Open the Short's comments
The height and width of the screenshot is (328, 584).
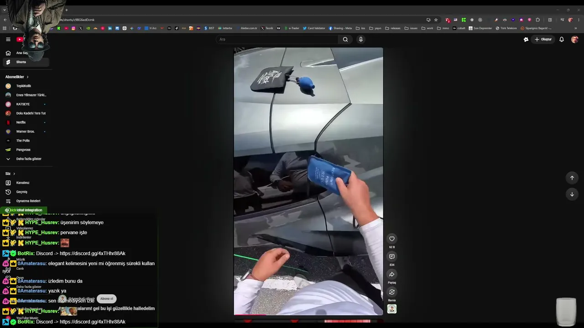(391, 256)
